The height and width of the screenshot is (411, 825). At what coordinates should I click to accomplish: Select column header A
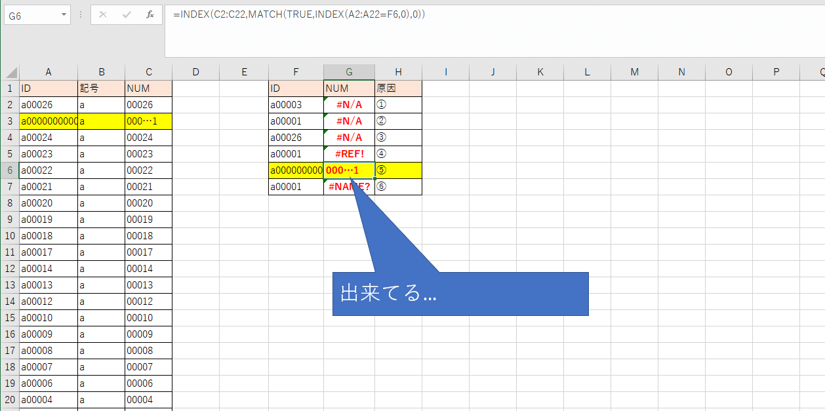[x=49, y=71]
